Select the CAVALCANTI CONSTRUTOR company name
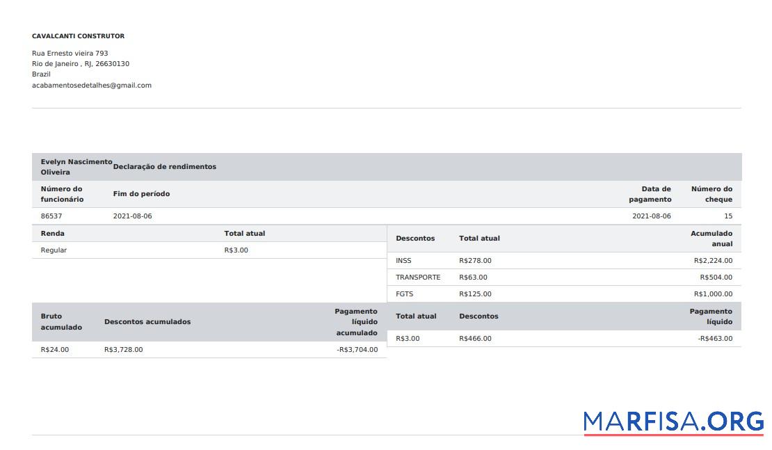This screenshot has width=772, height=450. coord(77,35)
